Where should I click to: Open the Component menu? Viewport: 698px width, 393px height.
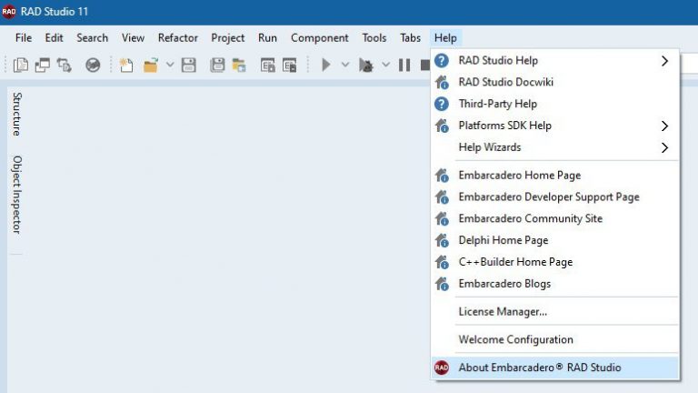(x=320, y=38)
